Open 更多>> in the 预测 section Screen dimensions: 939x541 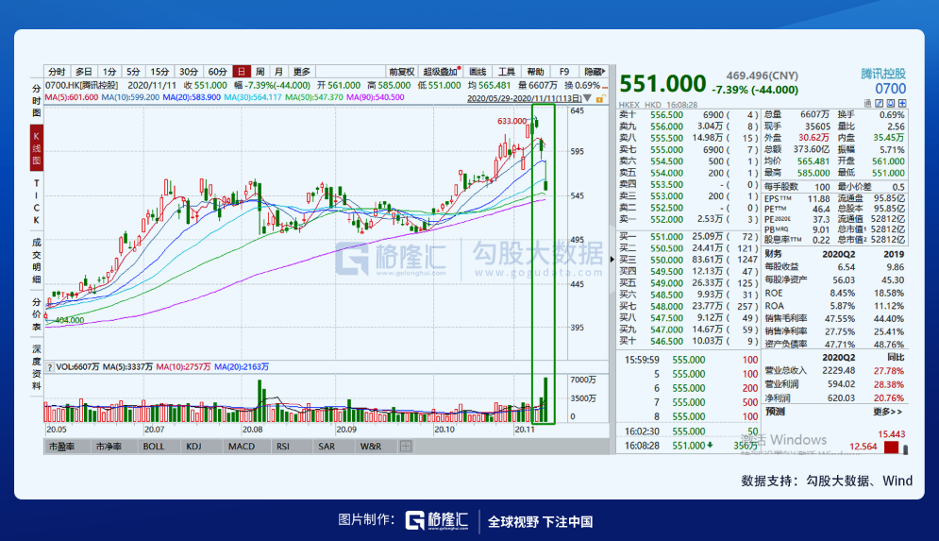coord(887,412)
